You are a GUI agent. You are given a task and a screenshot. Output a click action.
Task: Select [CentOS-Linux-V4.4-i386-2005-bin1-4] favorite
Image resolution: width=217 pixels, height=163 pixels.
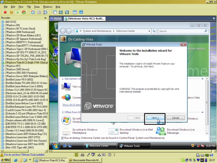pyautogui.click(x=26, y=110)
